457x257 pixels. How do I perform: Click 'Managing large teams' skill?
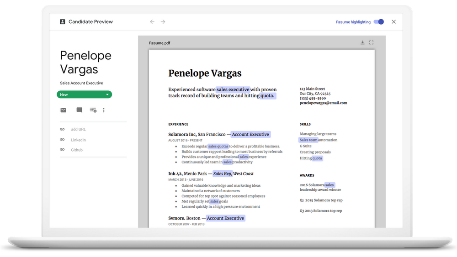click(x=318, y=134)
